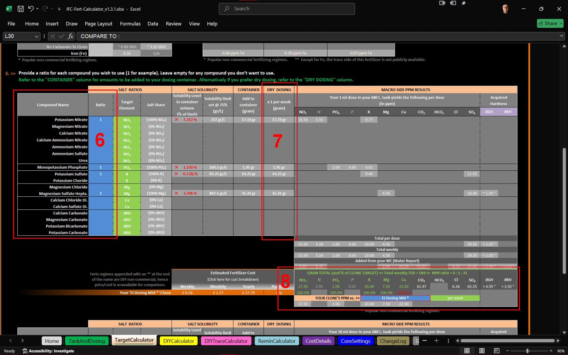Open the Name Box dropdown arrow

tap(36, 36)
